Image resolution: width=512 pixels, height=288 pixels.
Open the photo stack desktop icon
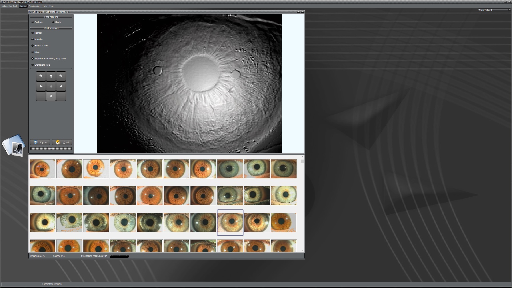point(14,145)
